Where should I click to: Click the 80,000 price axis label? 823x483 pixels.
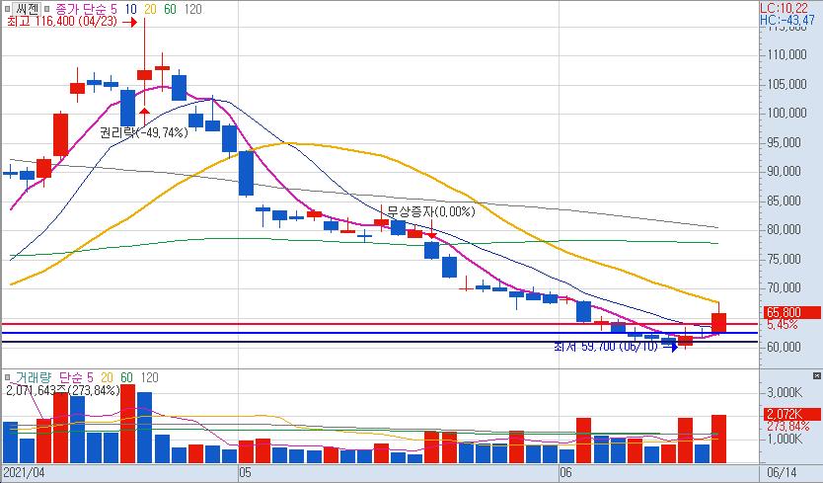click(785, 230)
